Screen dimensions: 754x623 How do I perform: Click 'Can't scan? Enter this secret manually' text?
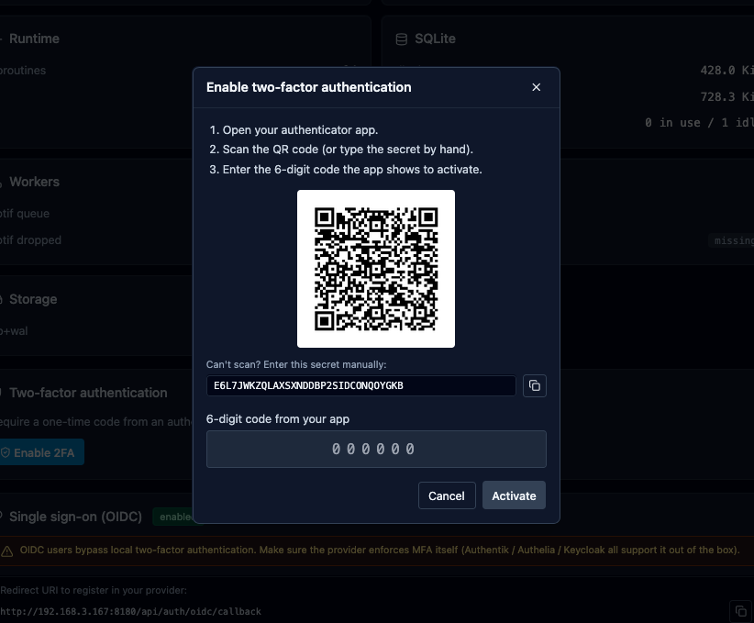296,364
